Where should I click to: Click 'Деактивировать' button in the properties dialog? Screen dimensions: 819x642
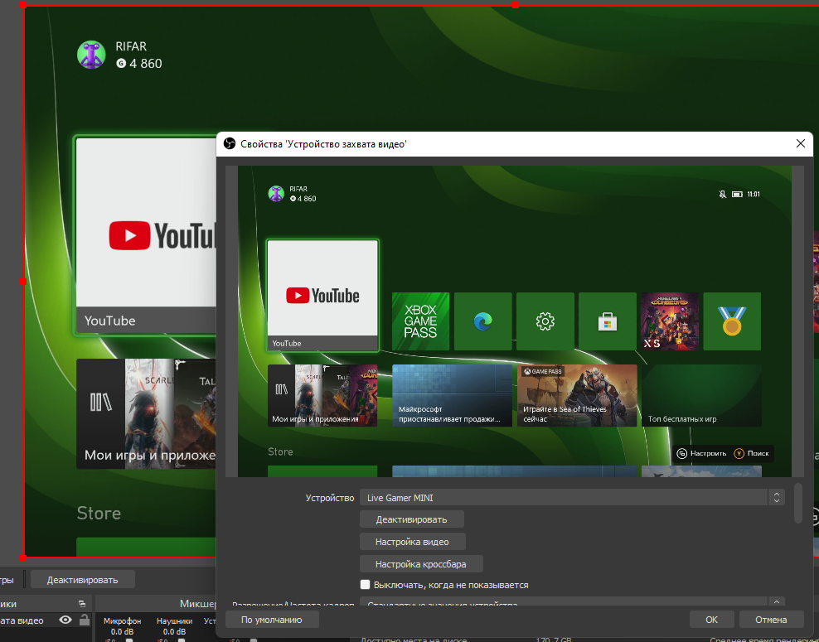tap(412, 519)
